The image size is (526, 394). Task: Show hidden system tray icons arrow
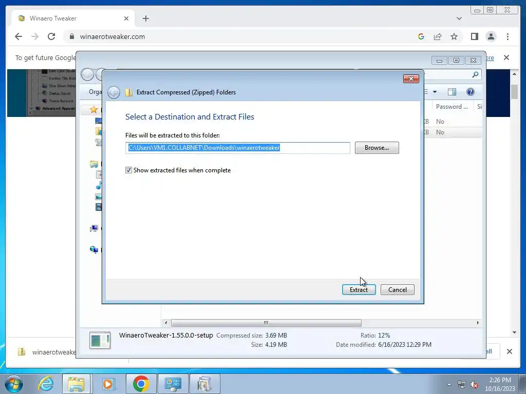[449, 384]
